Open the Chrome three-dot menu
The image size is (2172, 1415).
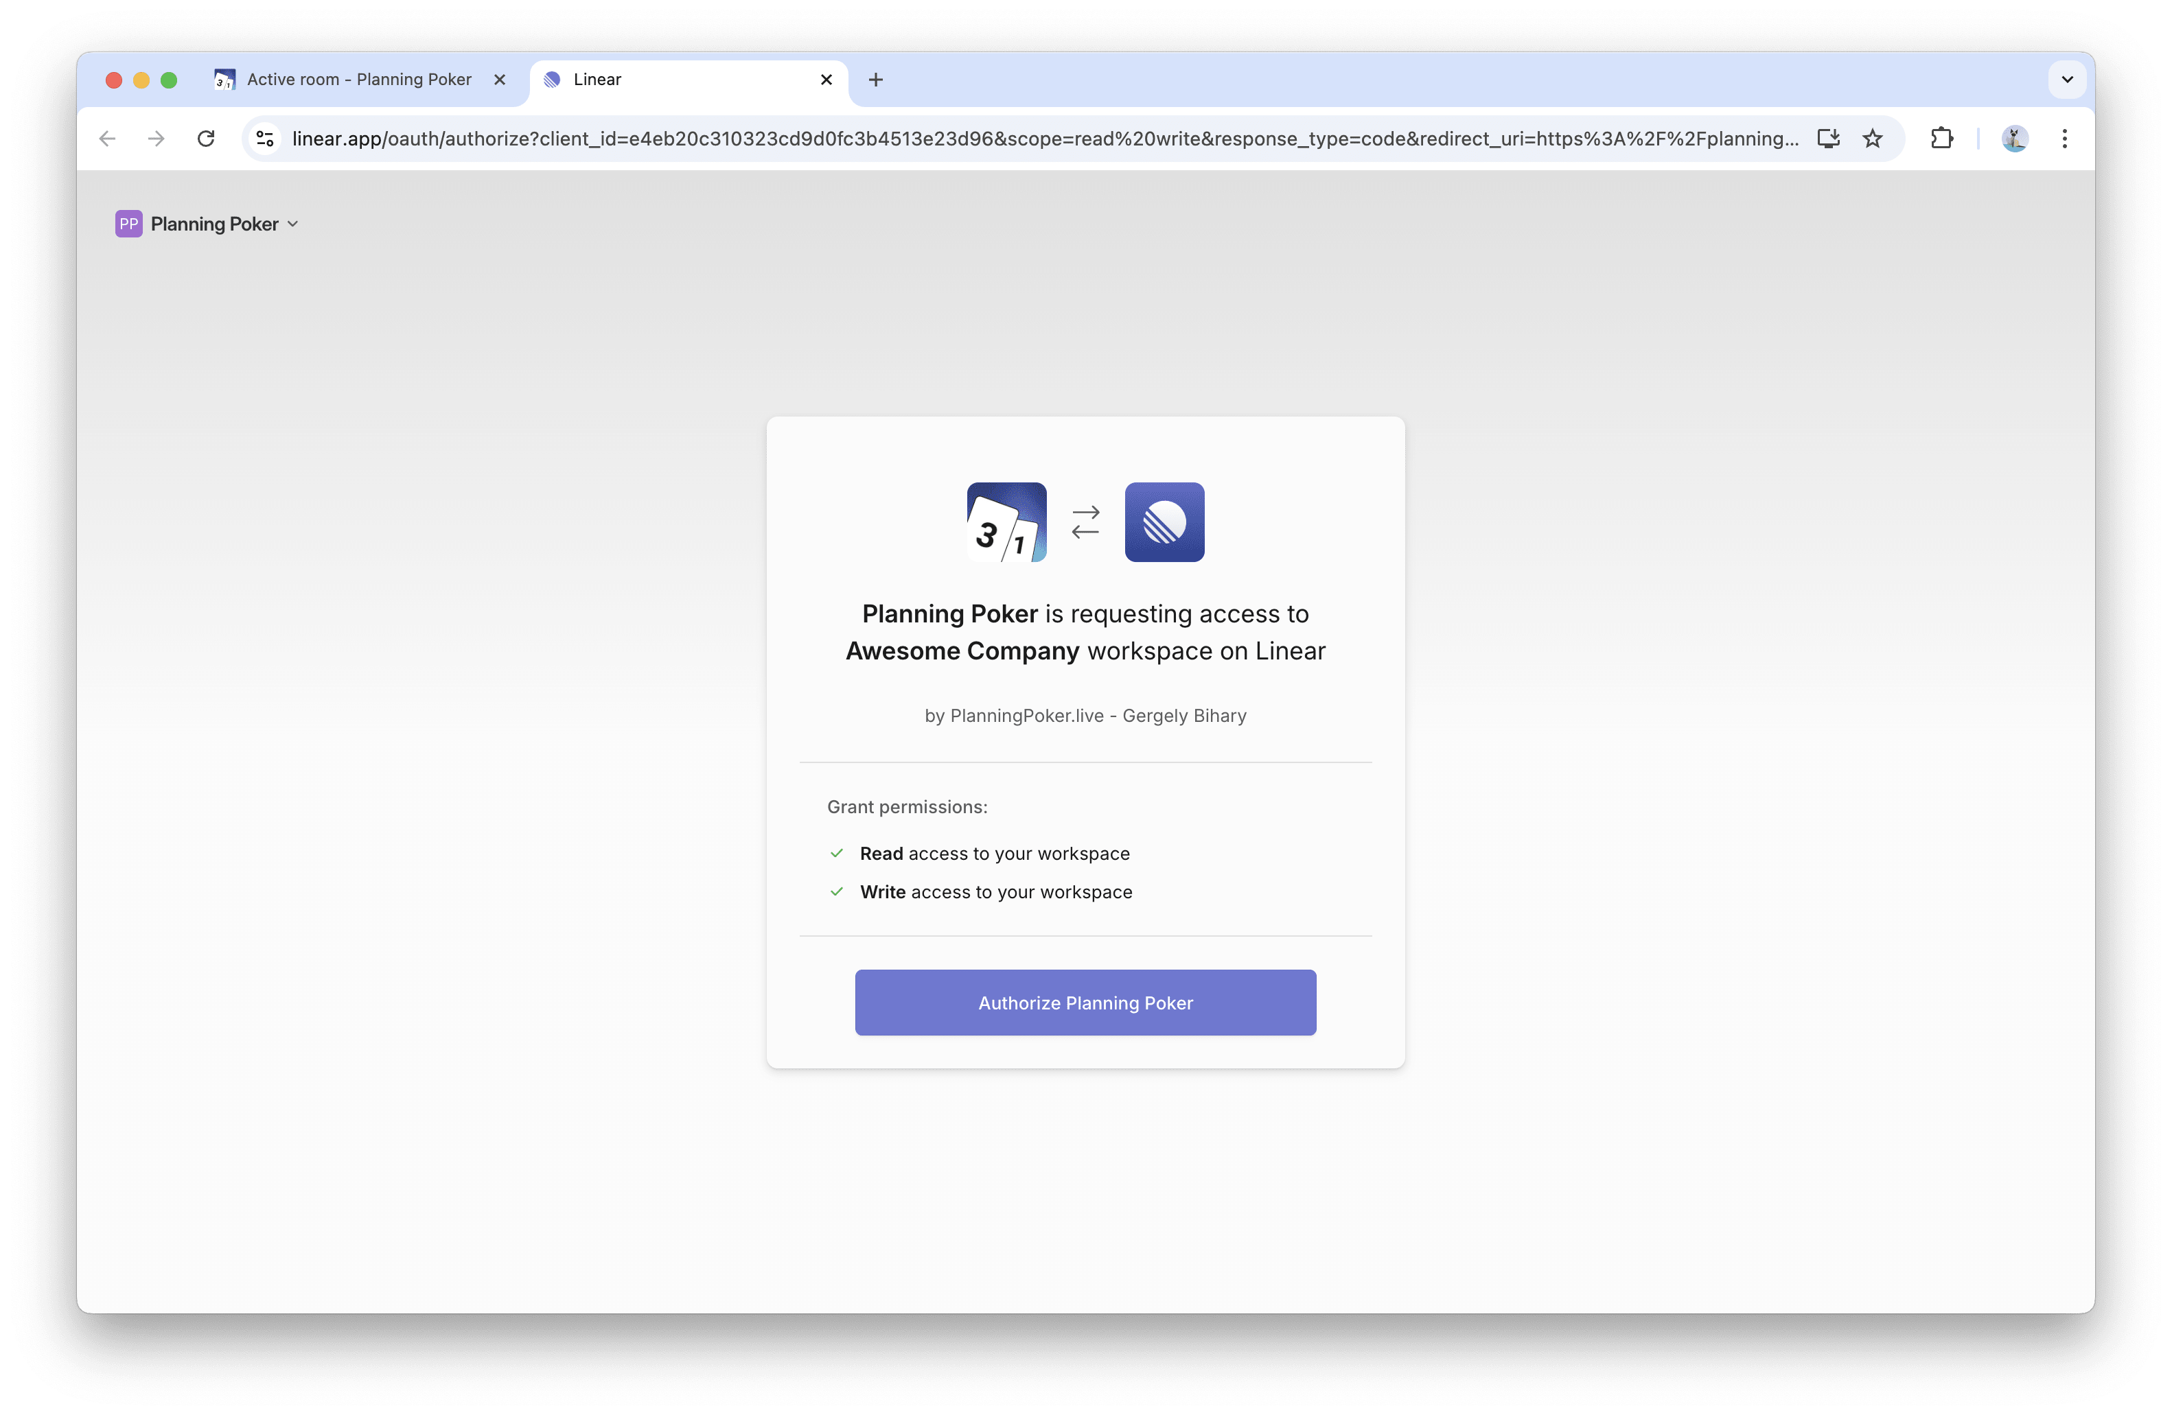pyautogui.click(x=2064, y=138)
